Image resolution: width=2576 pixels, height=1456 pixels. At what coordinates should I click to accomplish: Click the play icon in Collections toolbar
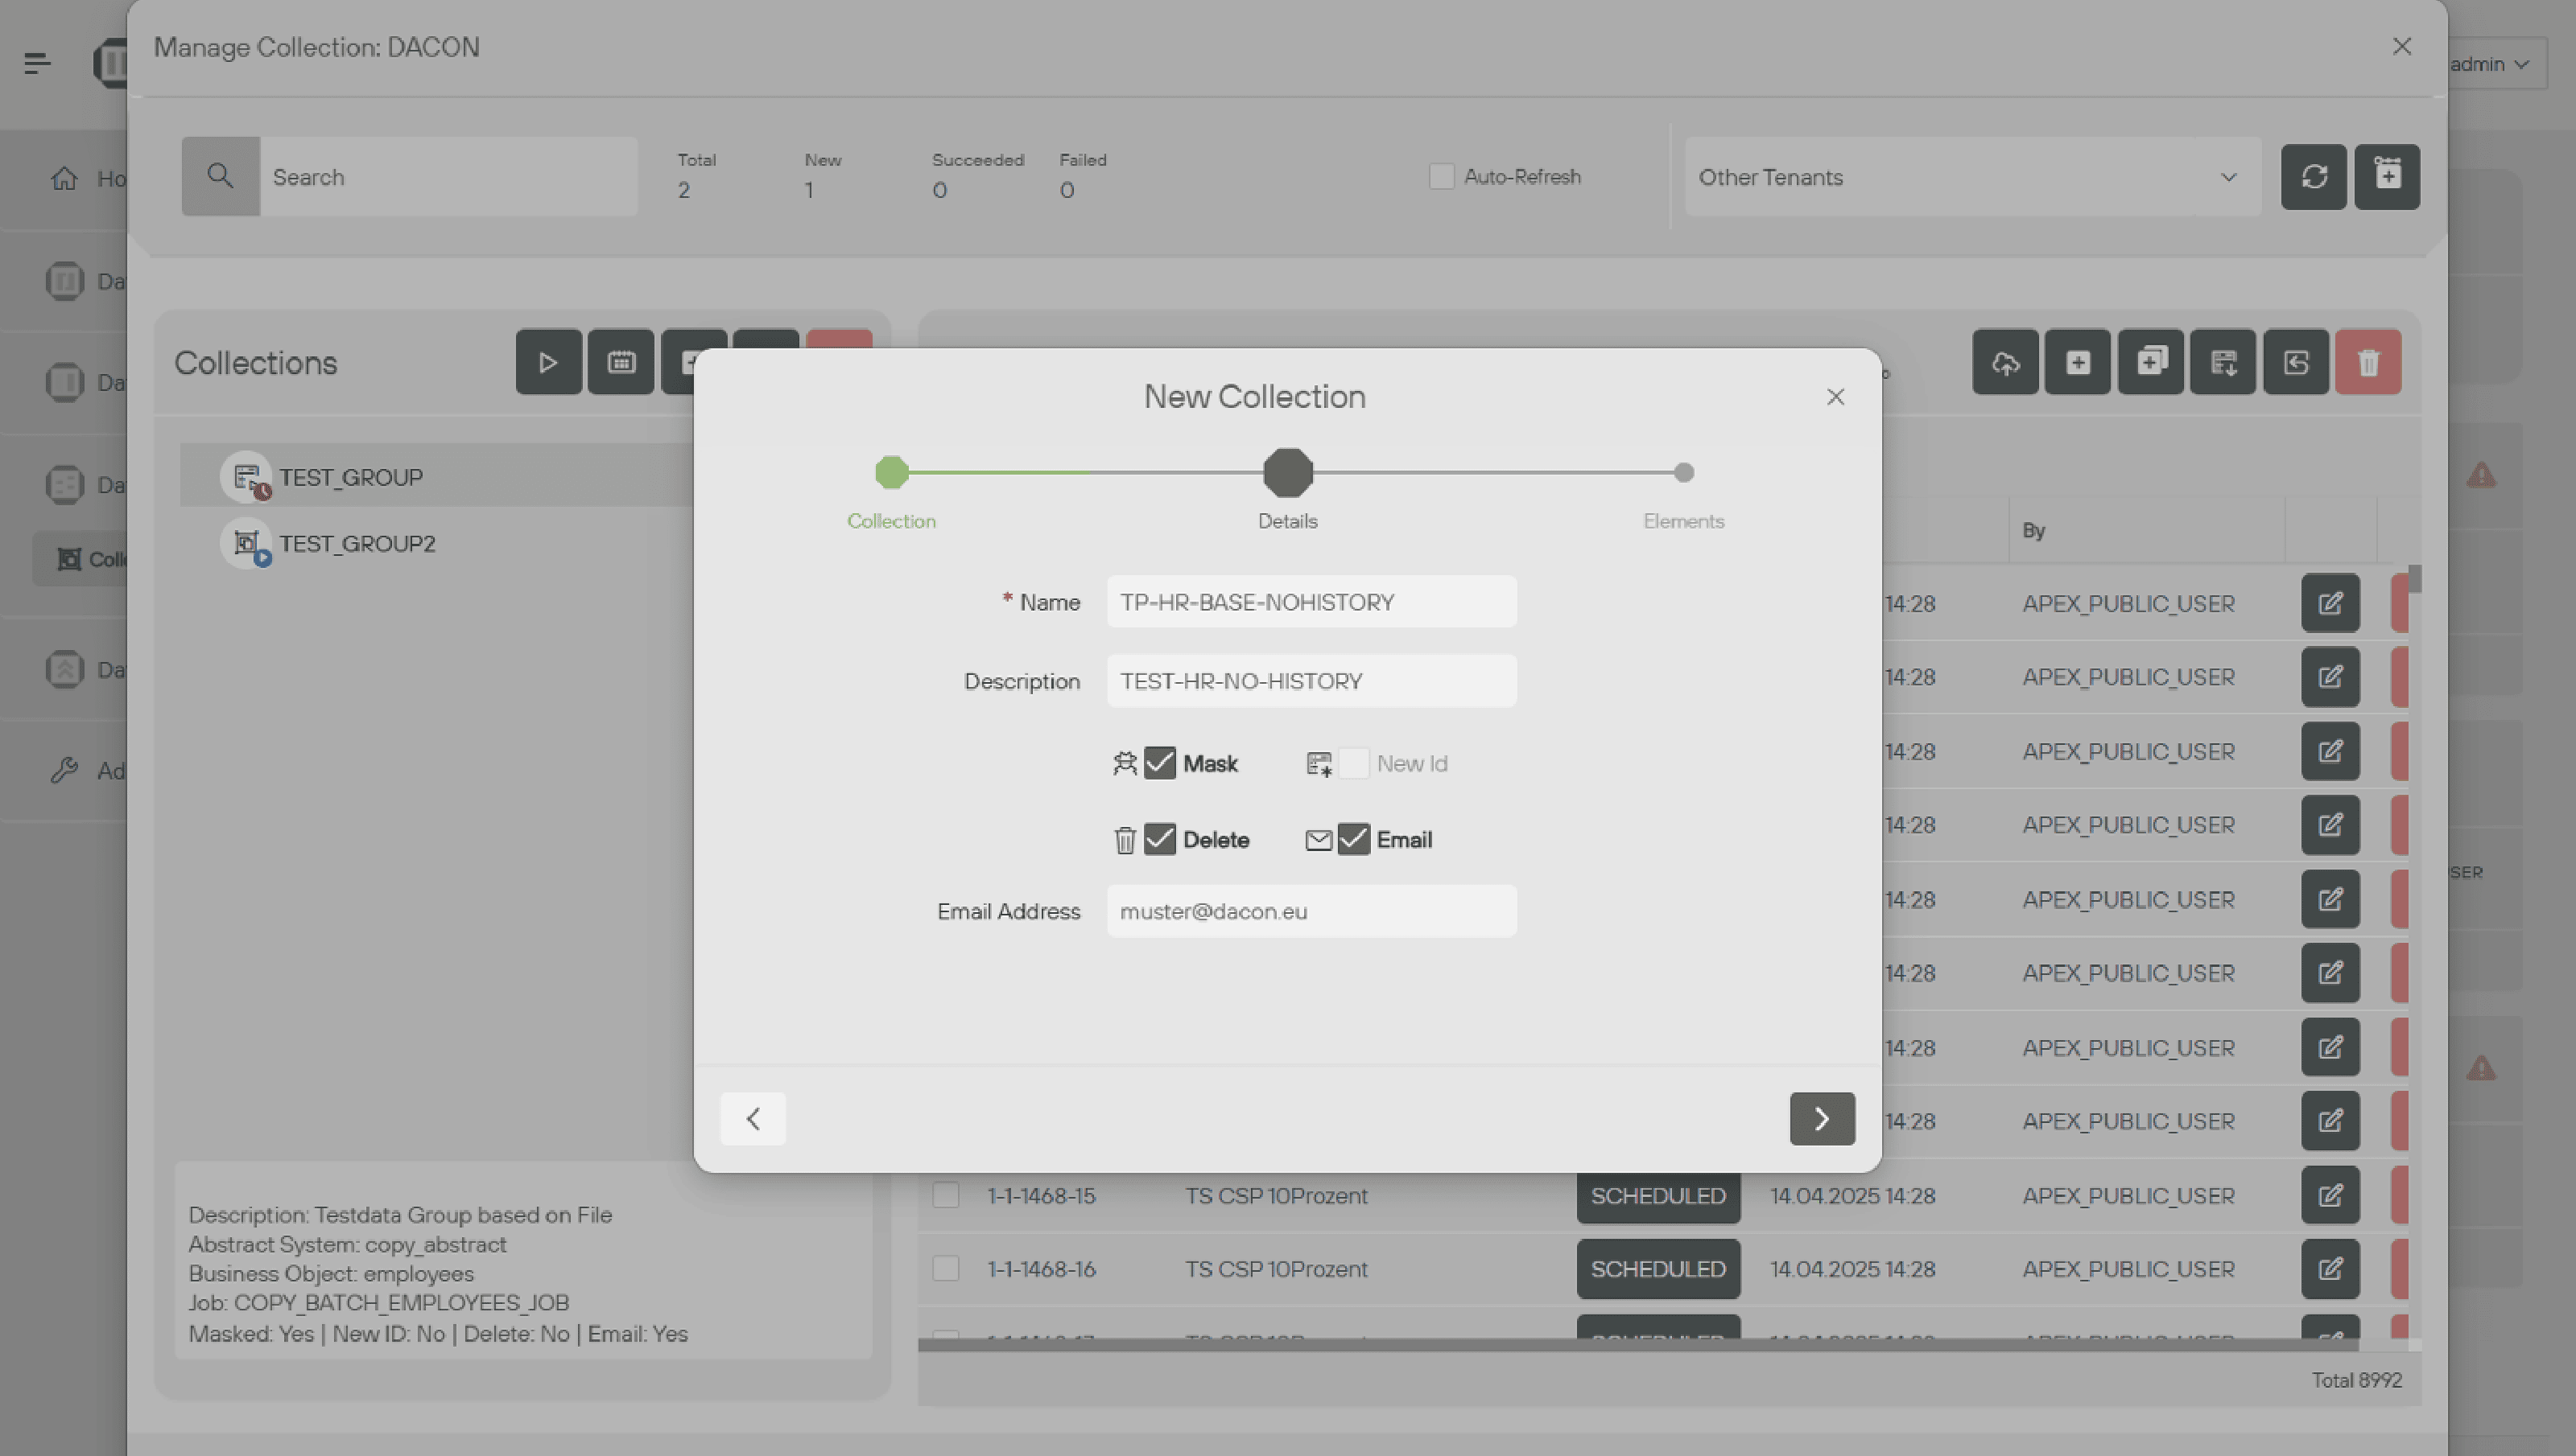(x=548, y=362)
